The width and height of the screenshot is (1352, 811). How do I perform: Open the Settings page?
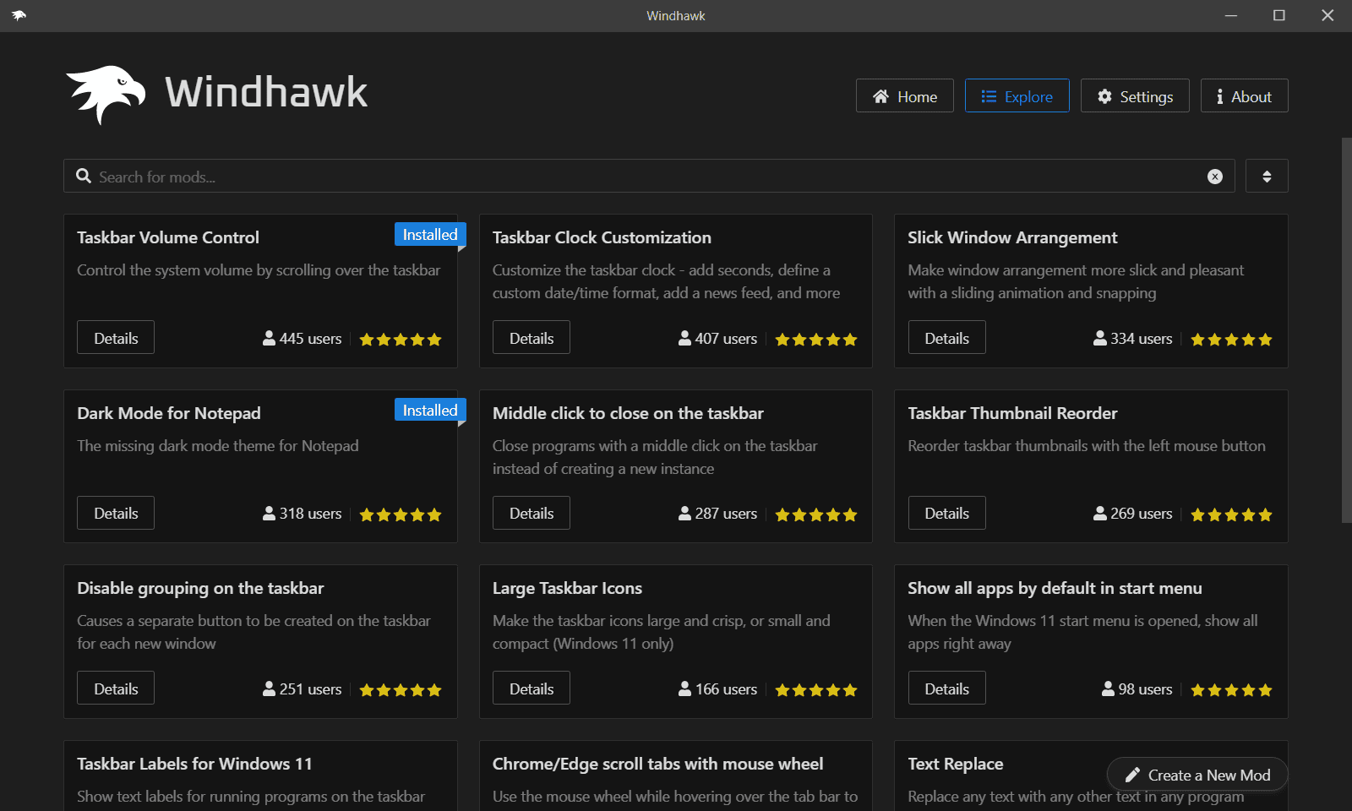1135,95
